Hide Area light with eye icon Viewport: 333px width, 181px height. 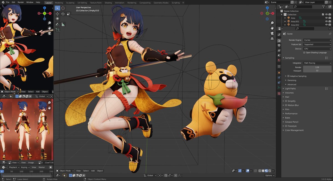click(326, 18)
